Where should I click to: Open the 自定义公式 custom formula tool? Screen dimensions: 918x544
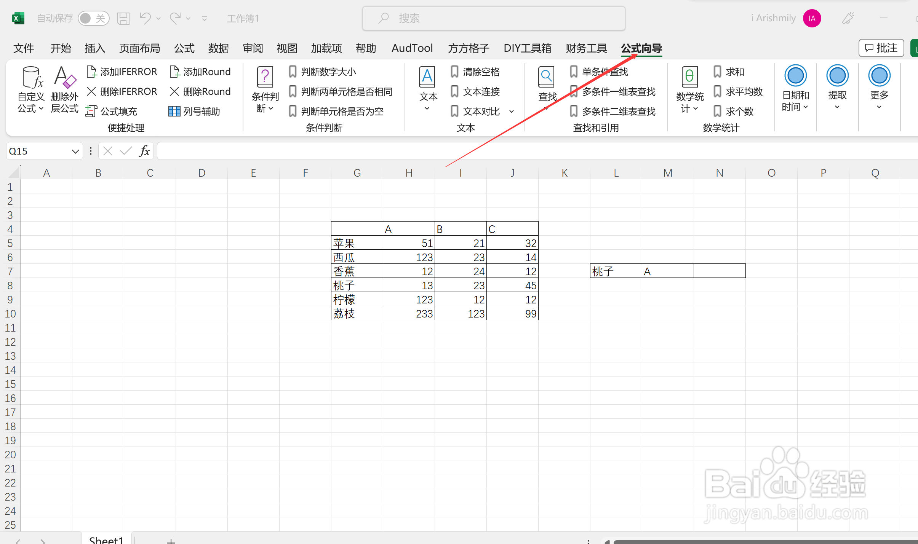pos(31,90)
